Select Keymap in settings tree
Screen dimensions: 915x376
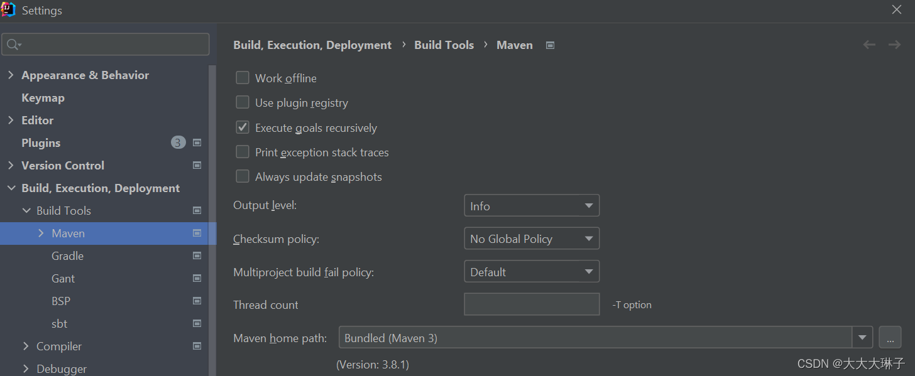point(43,97)
